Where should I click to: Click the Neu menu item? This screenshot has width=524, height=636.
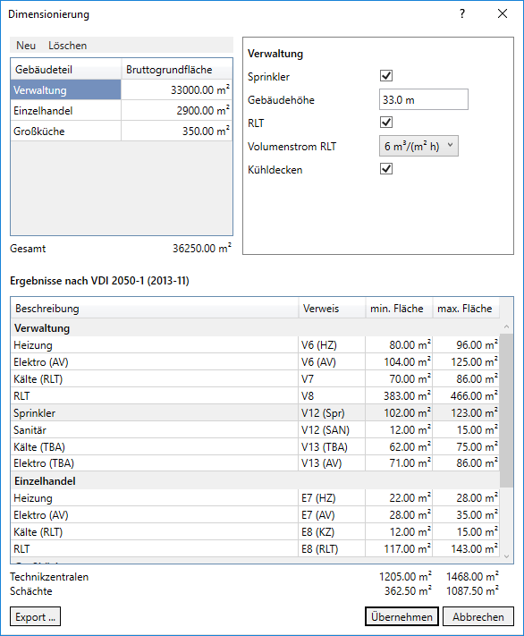tap(26, 46)
